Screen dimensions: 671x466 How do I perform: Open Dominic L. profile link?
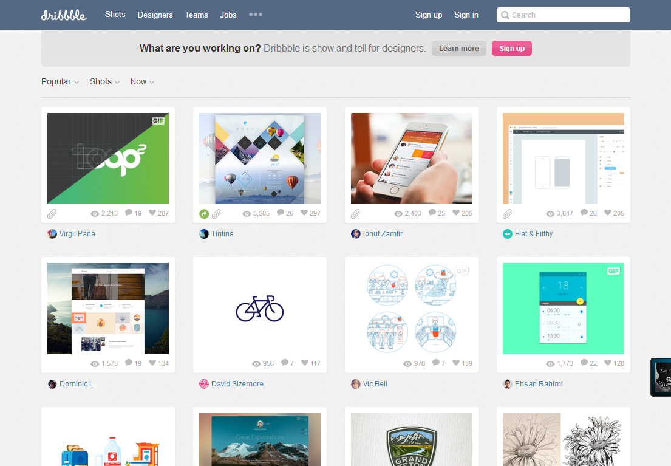(x=77, y=384)
